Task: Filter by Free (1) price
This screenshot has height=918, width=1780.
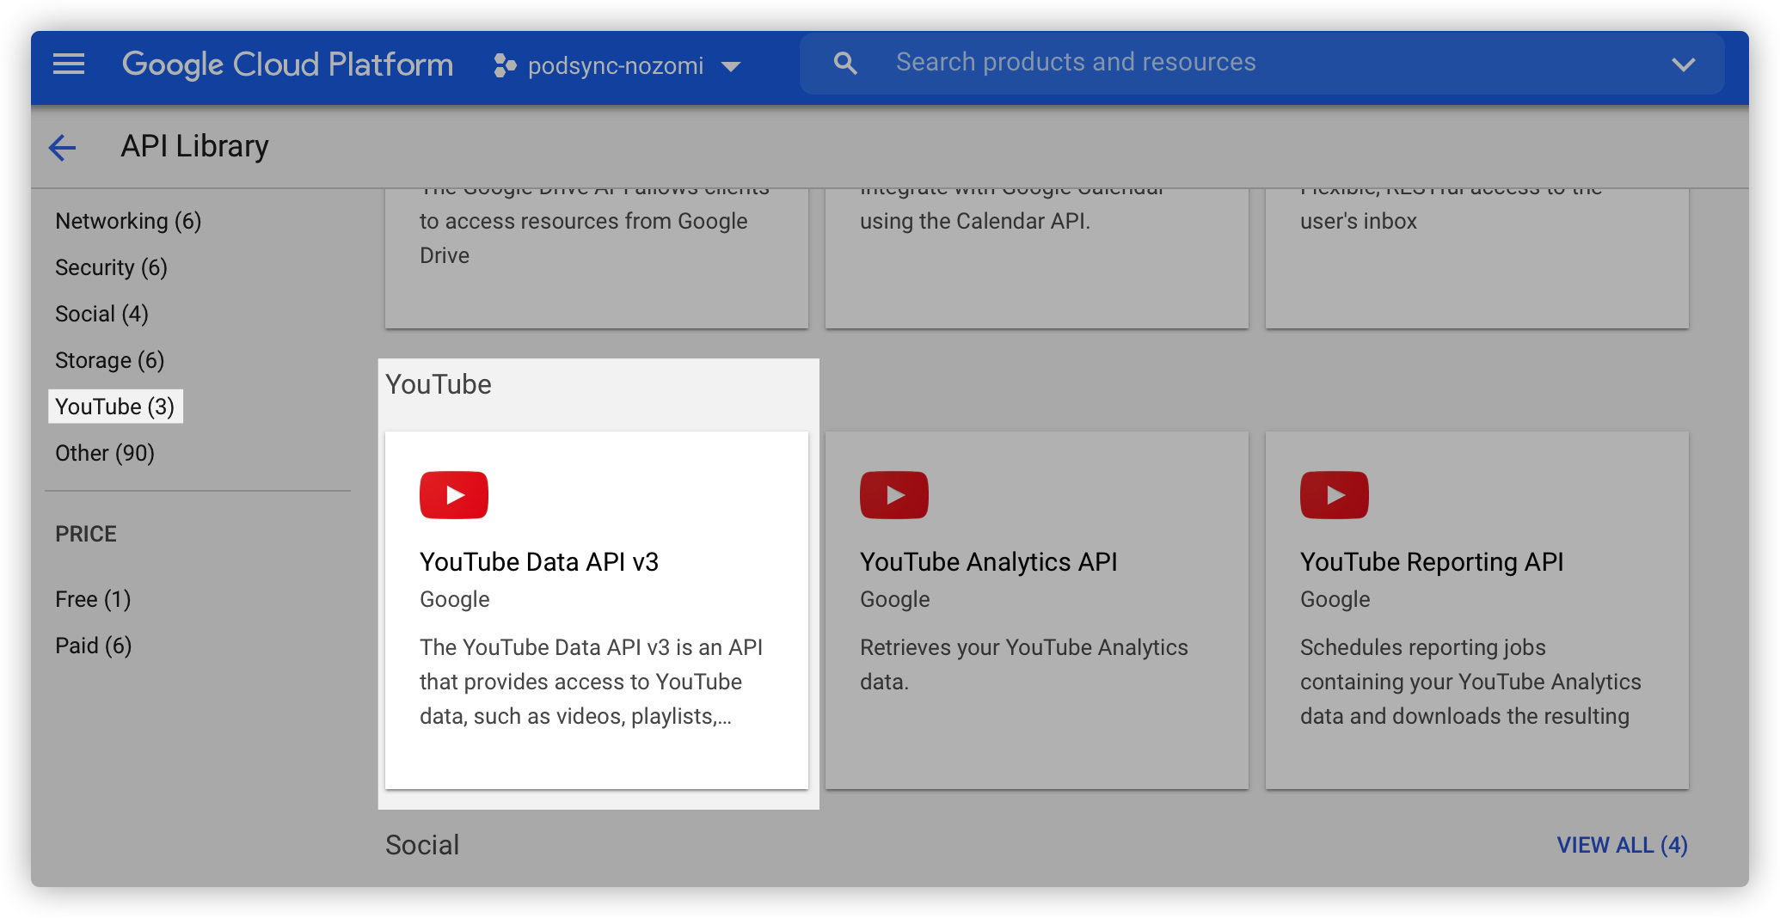Action: 93,599
